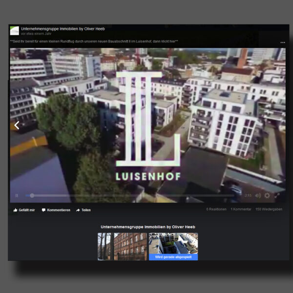Pause the Luisenhof video
This screenshot has height=293, width=293.
(x=17, y=195)
